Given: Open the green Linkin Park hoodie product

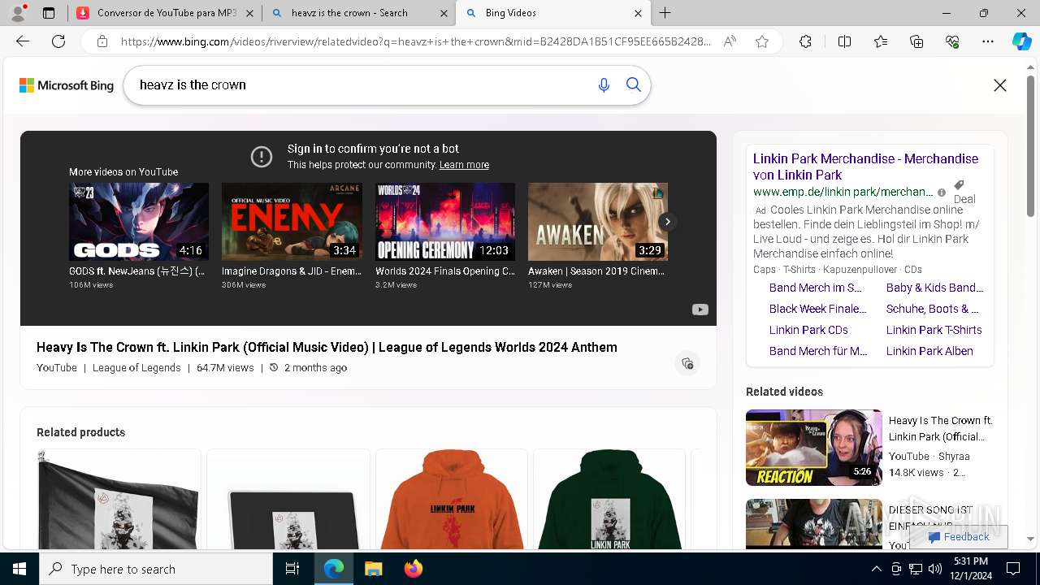Looking at the screenshot, I should click(609, 500).
